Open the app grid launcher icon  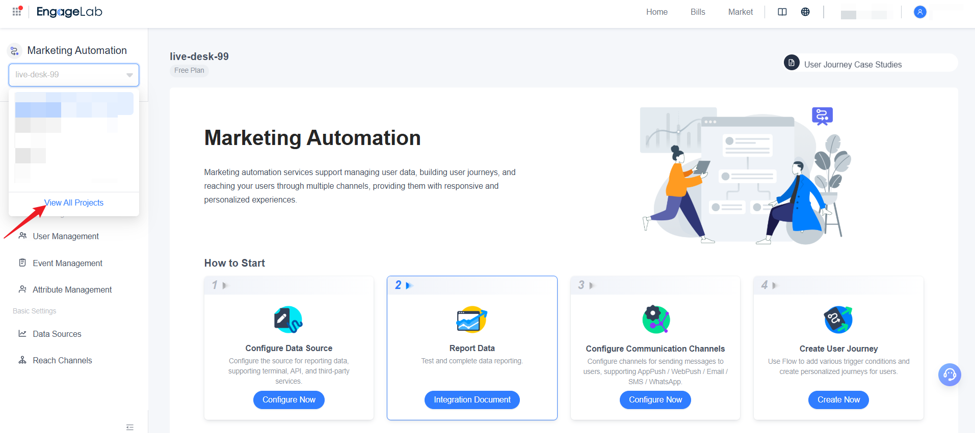[17, 11]
